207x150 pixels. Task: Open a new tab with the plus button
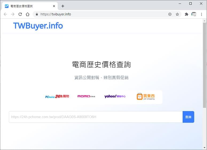click(x=63, y=6)
